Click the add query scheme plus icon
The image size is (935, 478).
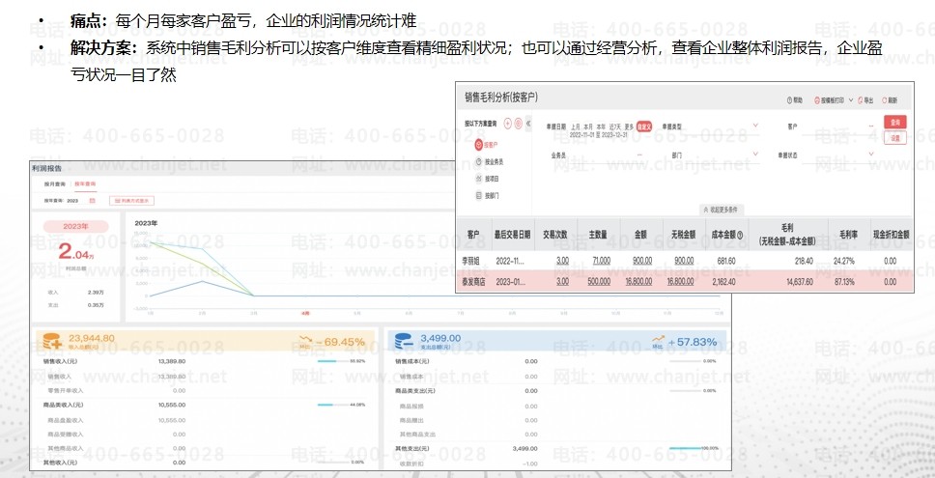point(508,124)
